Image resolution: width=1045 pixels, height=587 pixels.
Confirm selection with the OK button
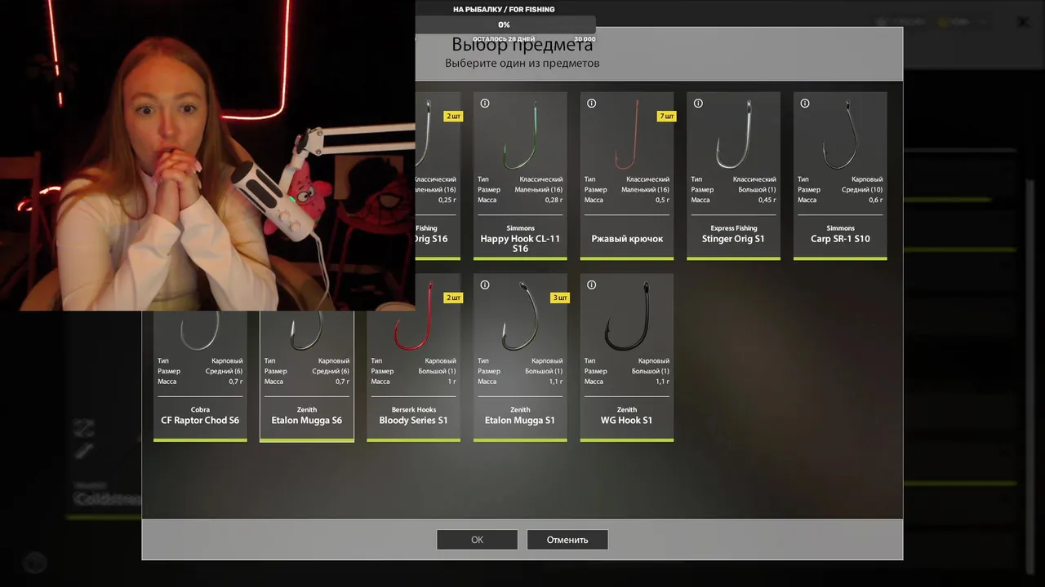tap(477, 540)
